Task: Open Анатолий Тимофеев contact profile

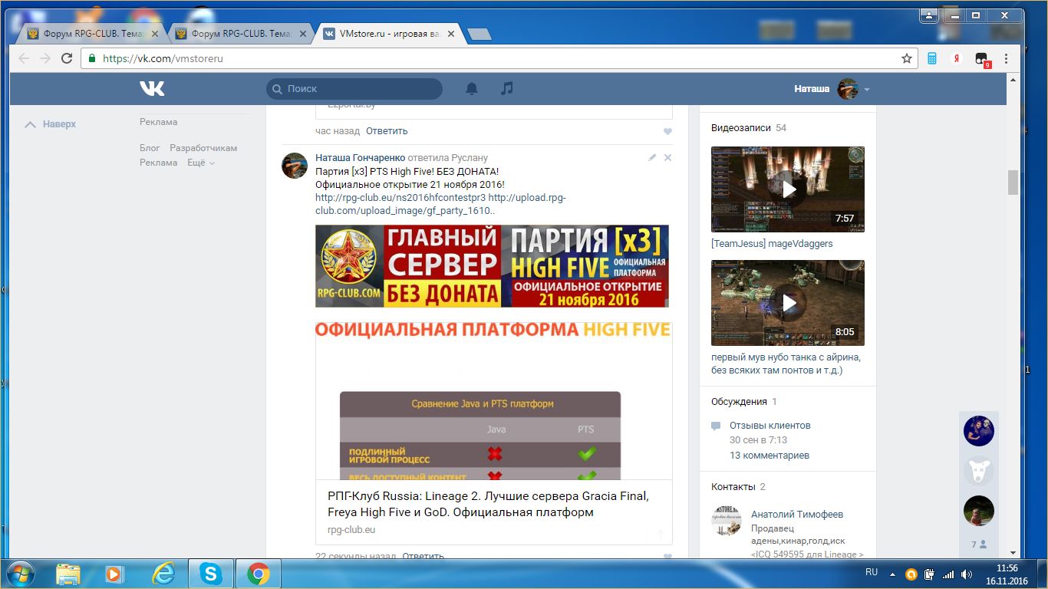Action: (x=797, y=515)
